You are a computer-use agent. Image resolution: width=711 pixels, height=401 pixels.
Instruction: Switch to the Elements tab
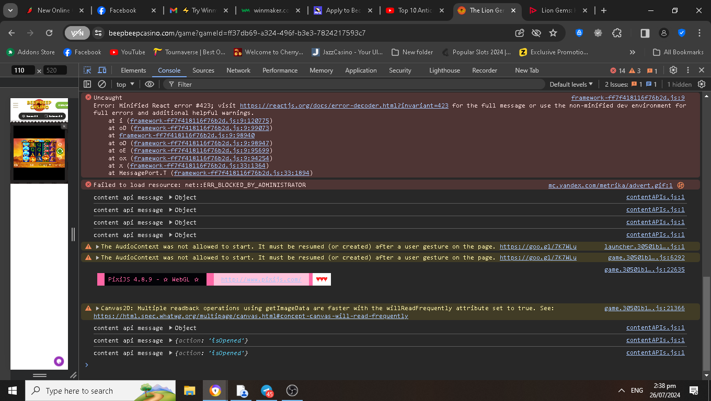(133, 70)
